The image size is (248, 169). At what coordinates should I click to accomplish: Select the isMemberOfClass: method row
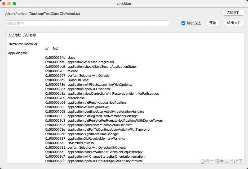[70, 143]
